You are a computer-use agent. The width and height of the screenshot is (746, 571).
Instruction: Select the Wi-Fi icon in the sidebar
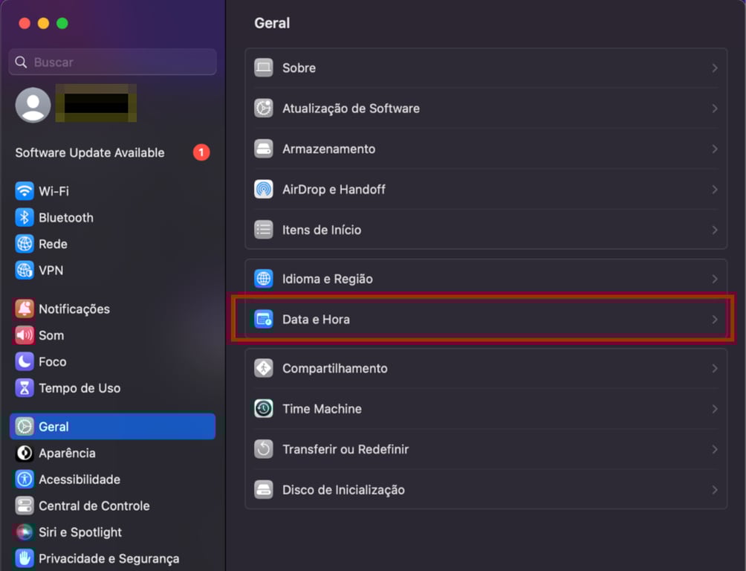(x=23, y=191)
